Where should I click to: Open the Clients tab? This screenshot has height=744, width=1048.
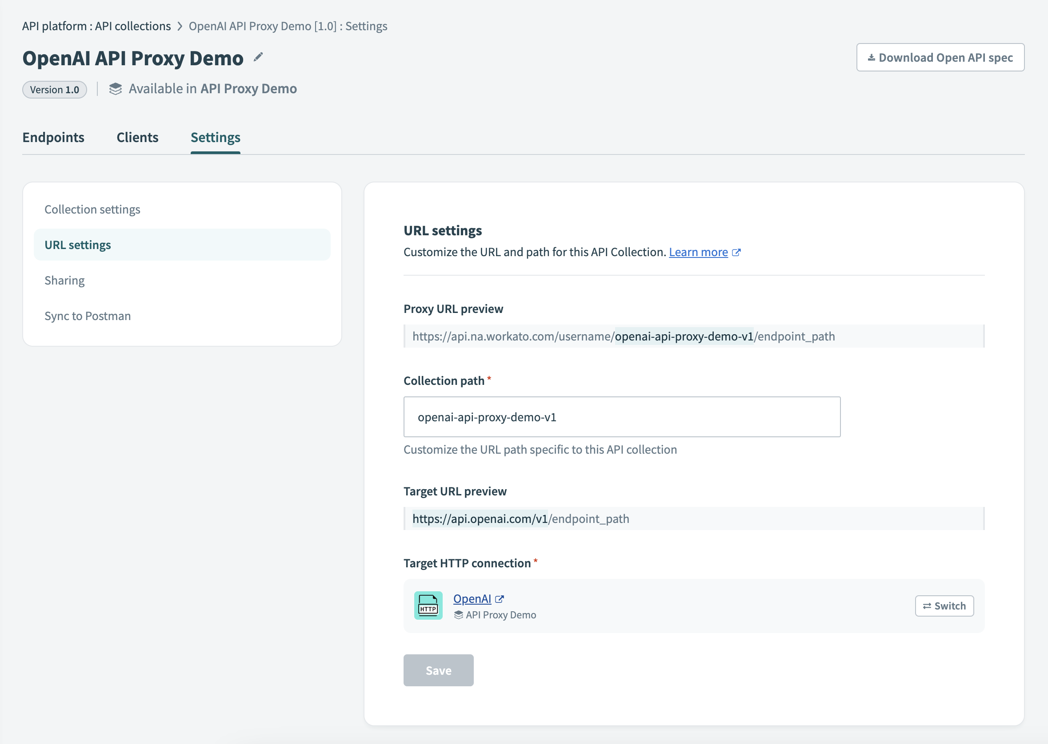[137, 137]
